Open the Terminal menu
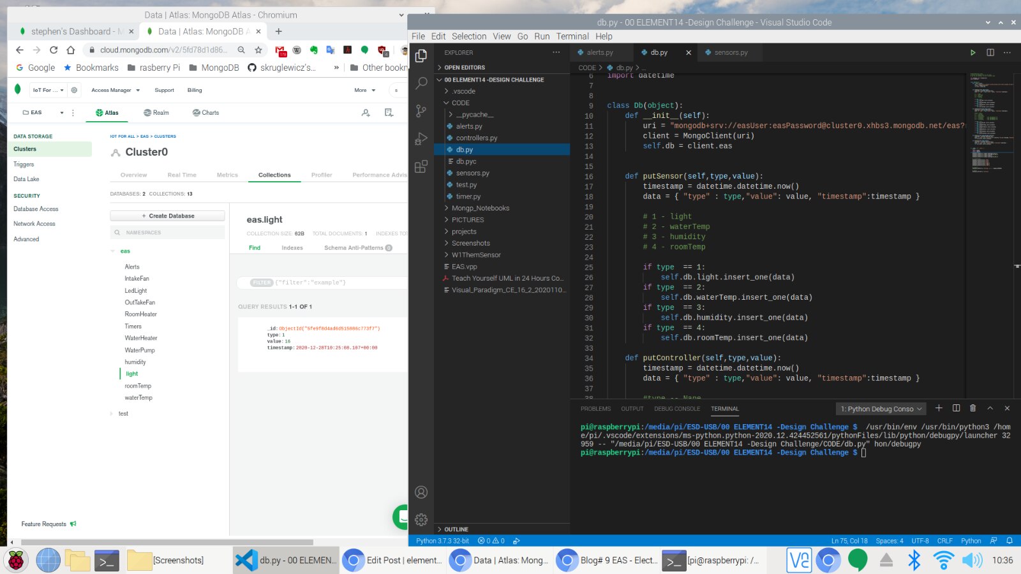The width and height of the screenshot is (1021, 574). [572, 36]
